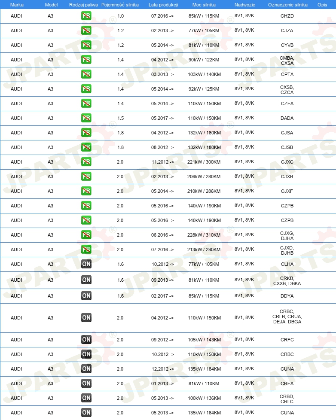Click the Lata produkcji column header

tap(163, 5)
